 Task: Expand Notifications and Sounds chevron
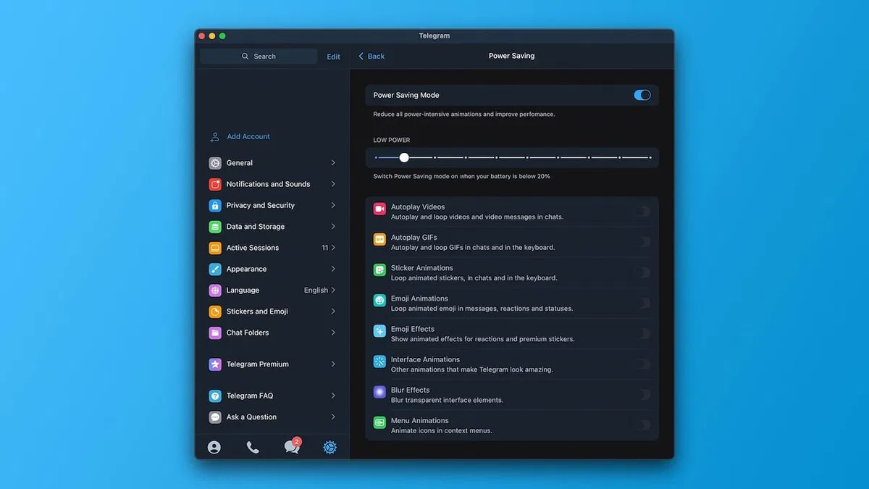point(333,184)
